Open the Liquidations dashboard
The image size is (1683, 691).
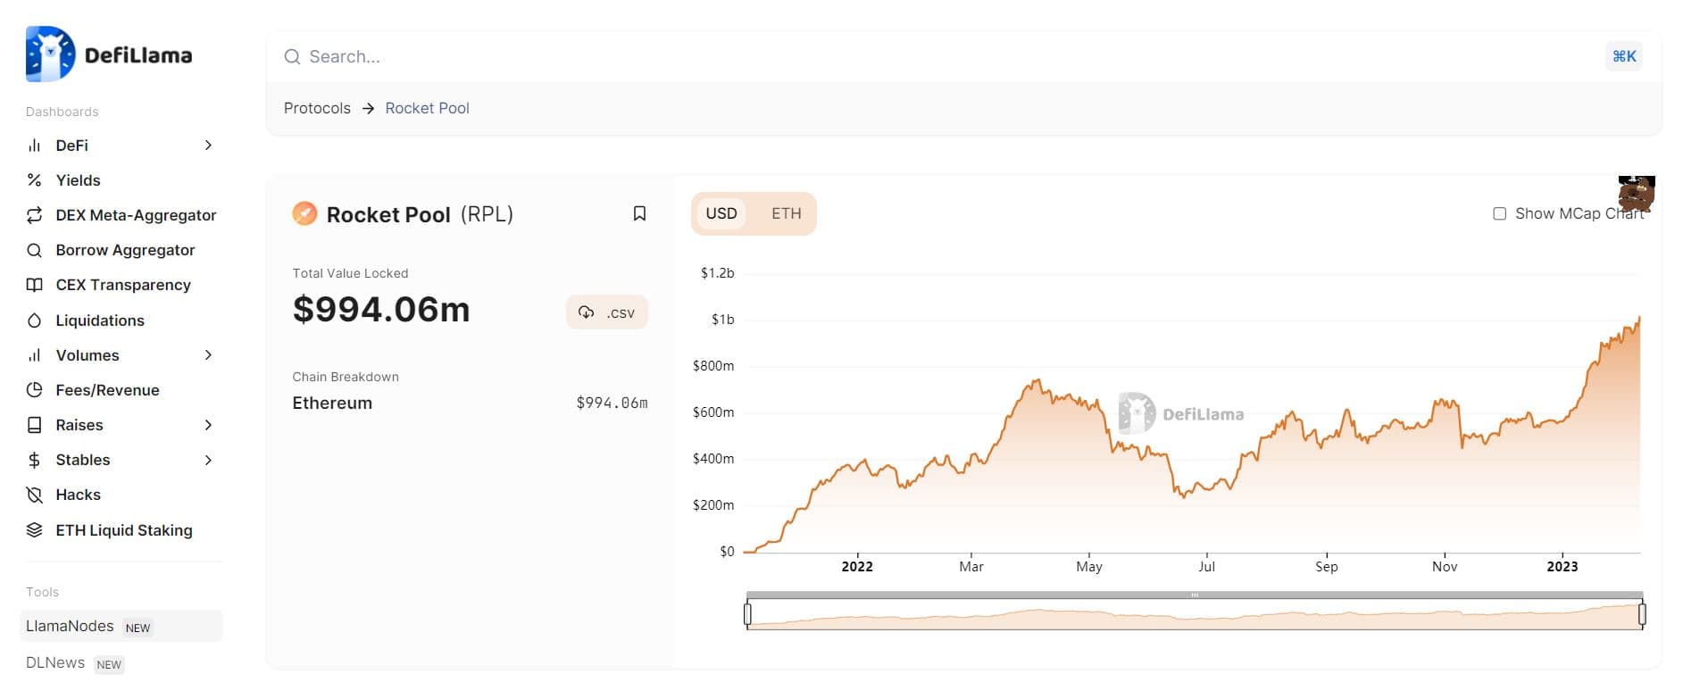[100, 321]
